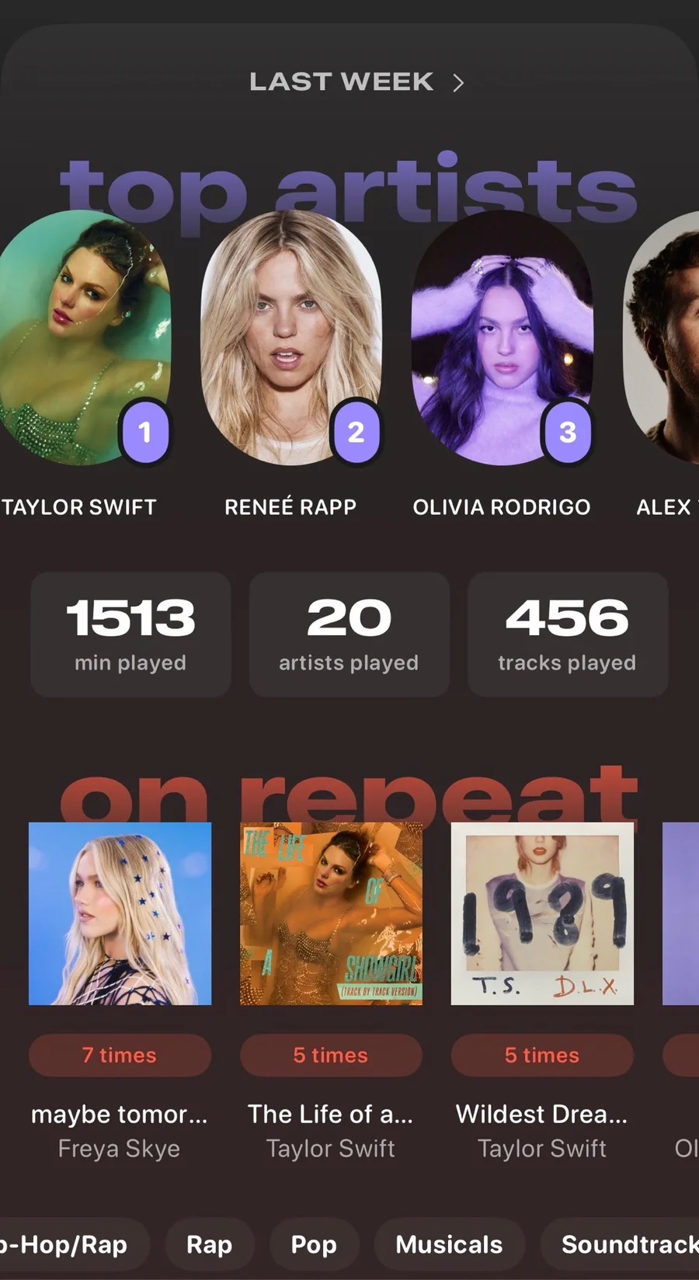The image size is (699, 1280).
Task: Tap the rank 1 badge on Taylor Swift
Action: [144, 432]
